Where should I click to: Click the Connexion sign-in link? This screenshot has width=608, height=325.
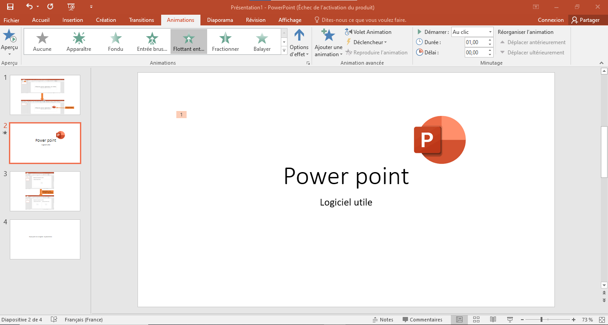pyautogui.click(x=551, y=20)
